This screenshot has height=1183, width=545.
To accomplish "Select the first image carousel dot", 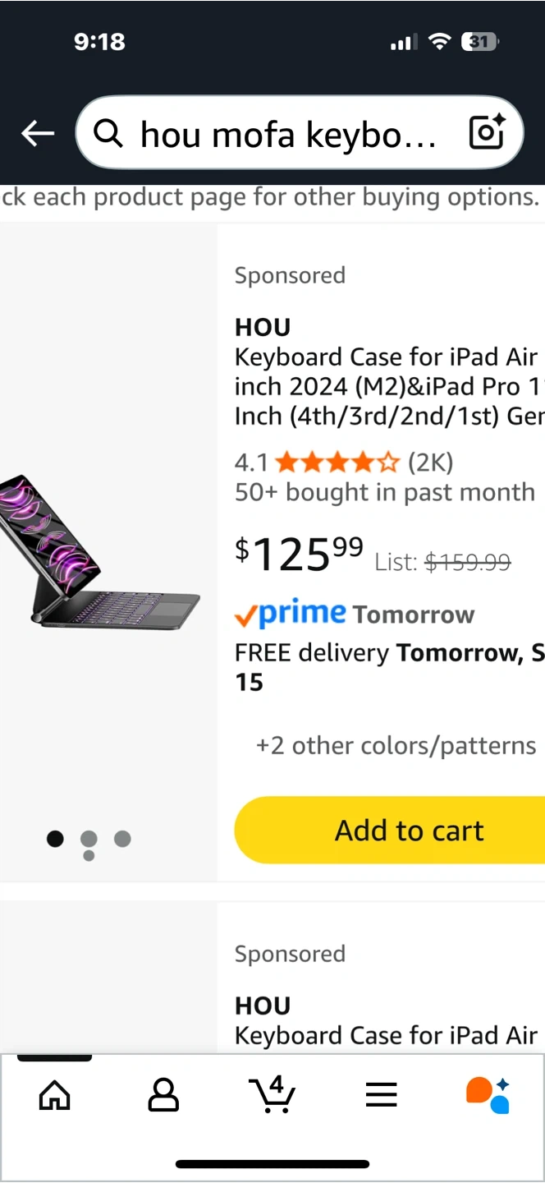I will click(x=55, y=839).
